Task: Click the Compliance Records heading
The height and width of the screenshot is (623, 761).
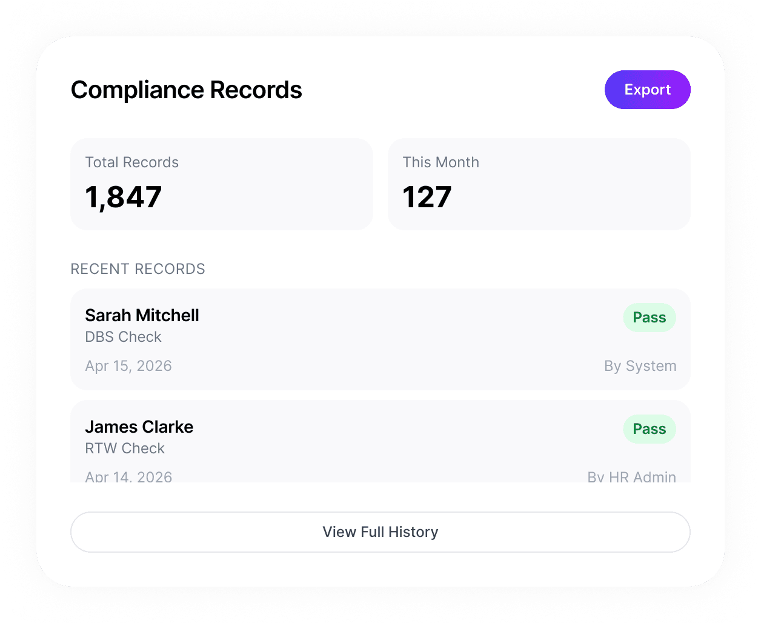Action: [x=186, y=89]
